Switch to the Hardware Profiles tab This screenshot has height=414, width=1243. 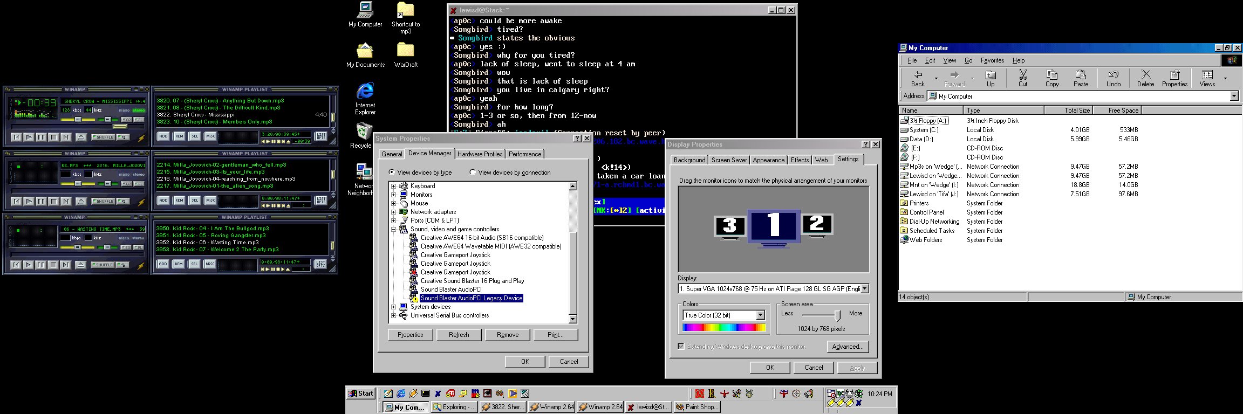480,154
